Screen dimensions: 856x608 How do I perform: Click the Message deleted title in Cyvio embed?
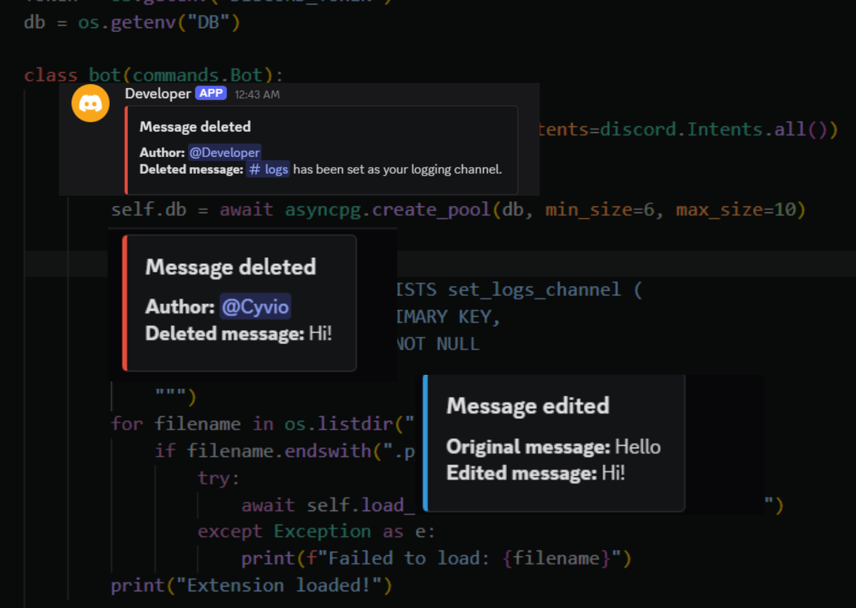(231, 267)
